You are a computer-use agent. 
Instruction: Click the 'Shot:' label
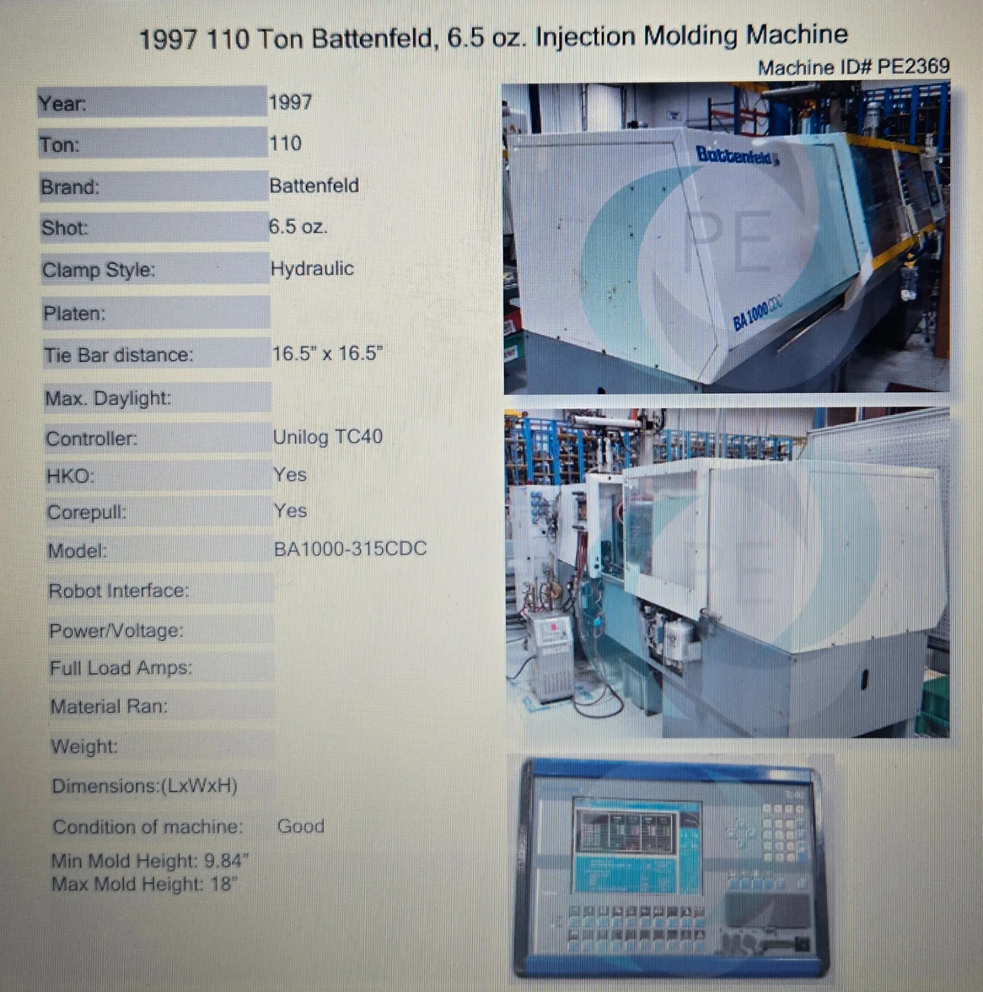coord(64,228)
